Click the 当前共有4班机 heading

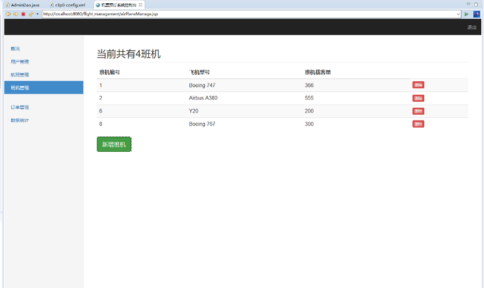coord(129,54)
